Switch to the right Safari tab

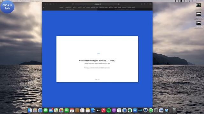click(x=125, y=9)
